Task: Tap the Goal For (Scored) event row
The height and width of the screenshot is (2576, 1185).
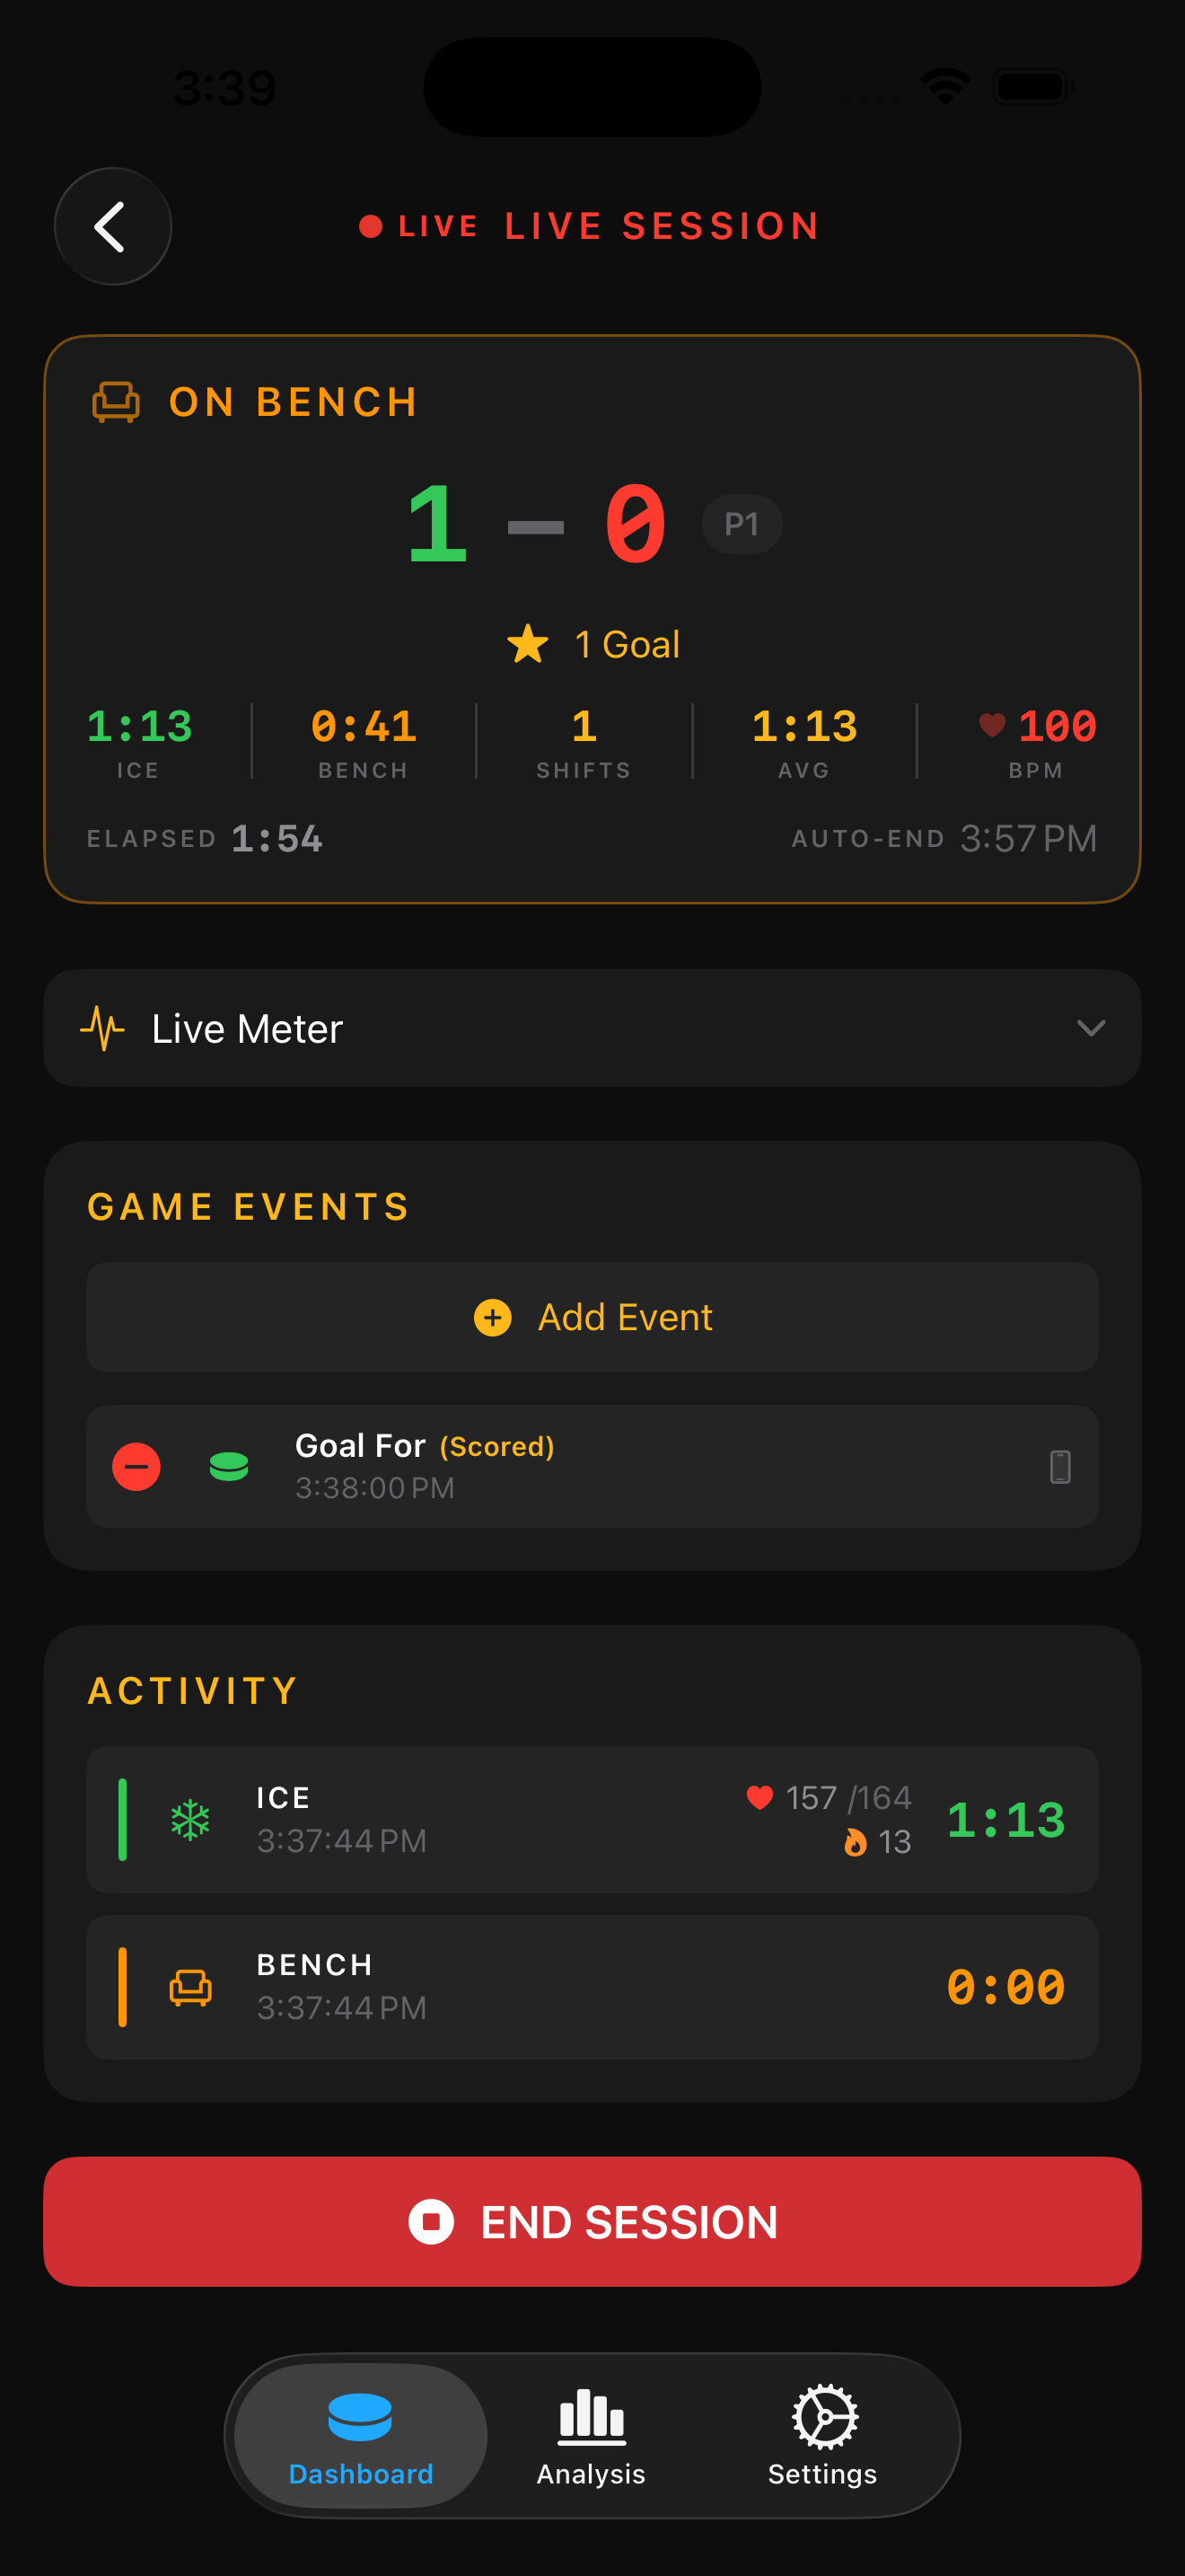Action: 592,1466
